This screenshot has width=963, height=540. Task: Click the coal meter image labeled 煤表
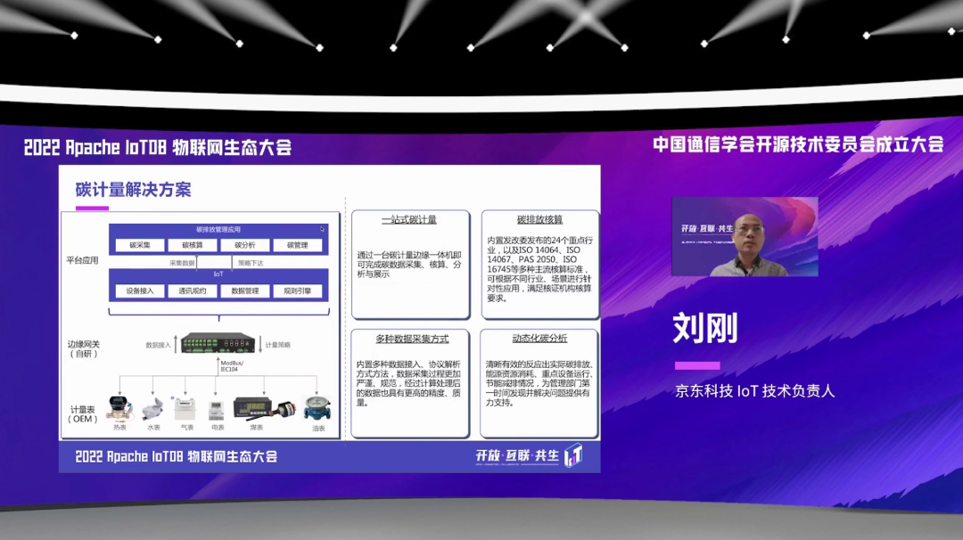pyautogui.click(x=264, y=409)
